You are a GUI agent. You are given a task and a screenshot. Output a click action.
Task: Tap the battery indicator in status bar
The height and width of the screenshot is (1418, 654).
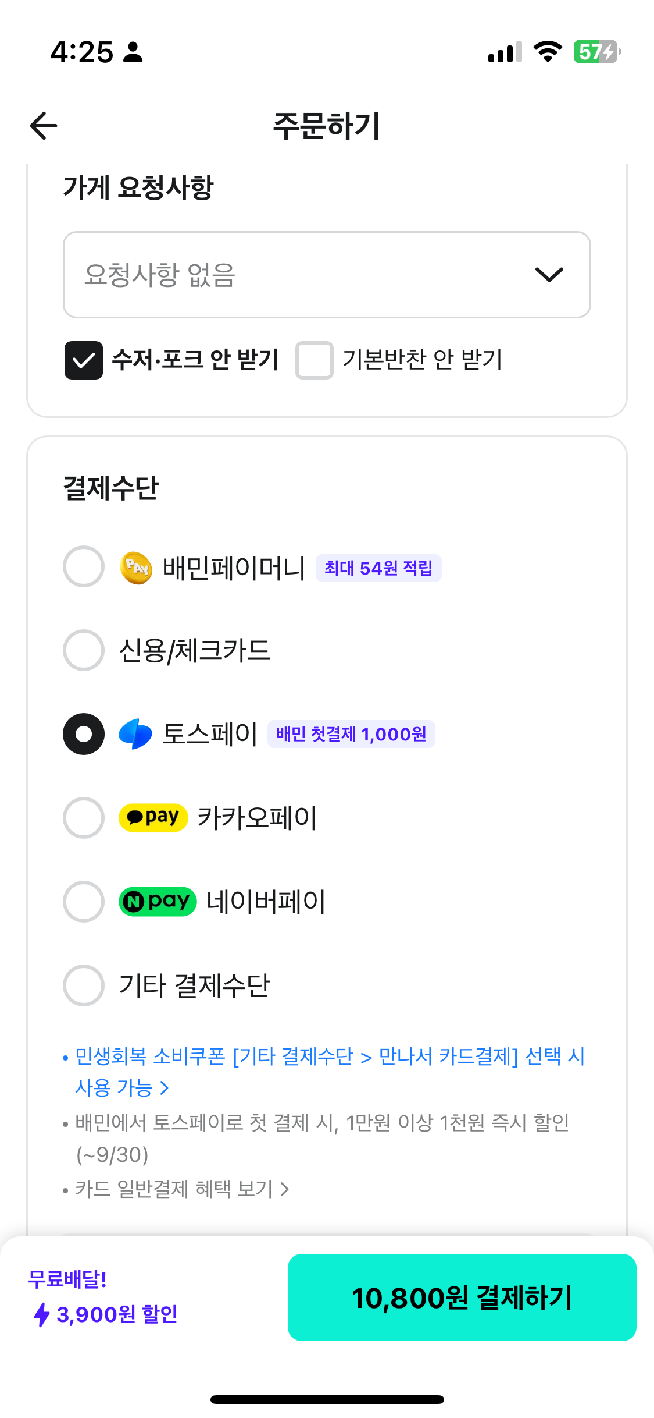point(596,52)
